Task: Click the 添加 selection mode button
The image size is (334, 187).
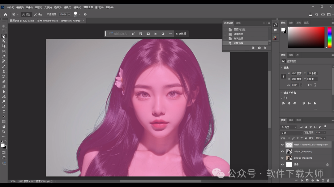Action: point(26,14)
